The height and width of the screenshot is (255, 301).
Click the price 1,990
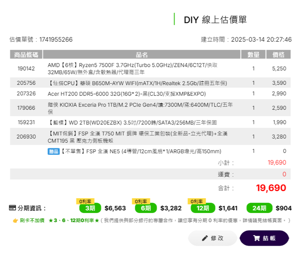[279, 122]
